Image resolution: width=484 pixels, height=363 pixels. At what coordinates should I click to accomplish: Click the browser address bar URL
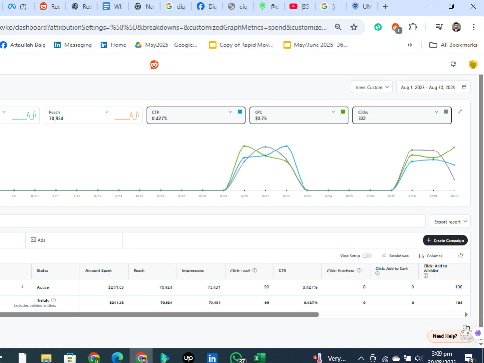click(x=164, y=27)
